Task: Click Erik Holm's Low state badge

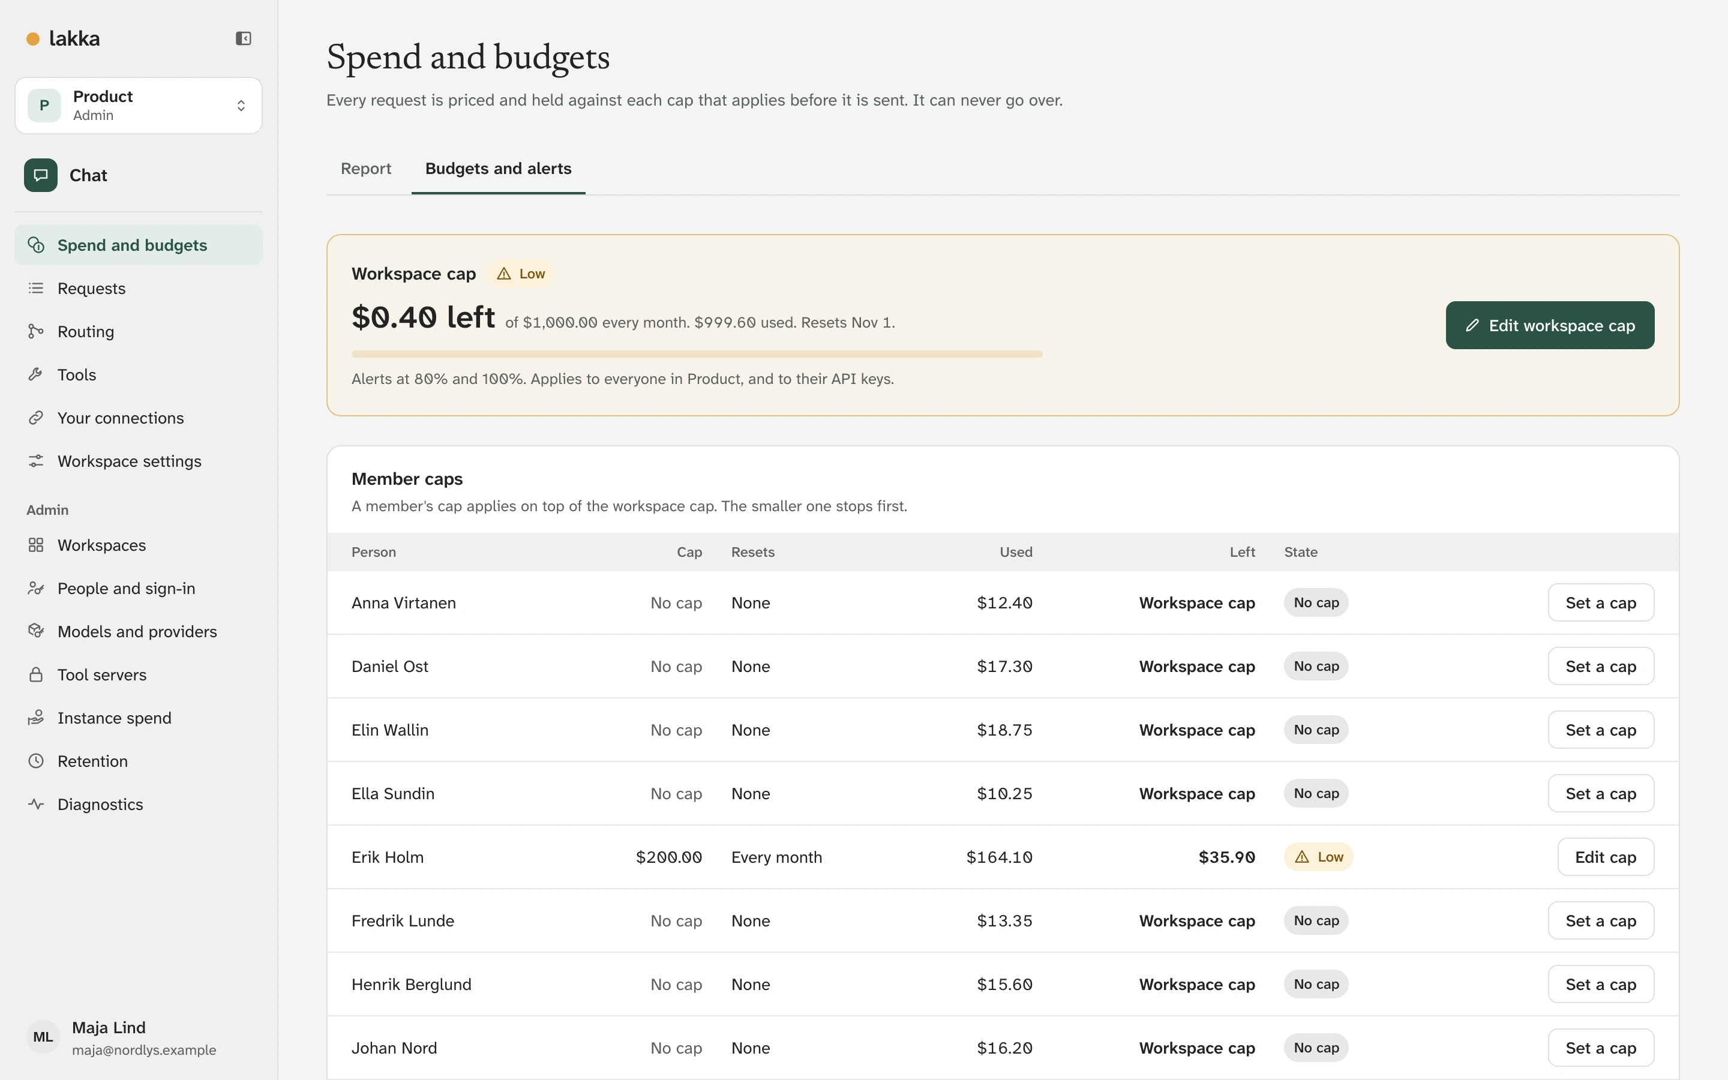Action: [1318, 857]
